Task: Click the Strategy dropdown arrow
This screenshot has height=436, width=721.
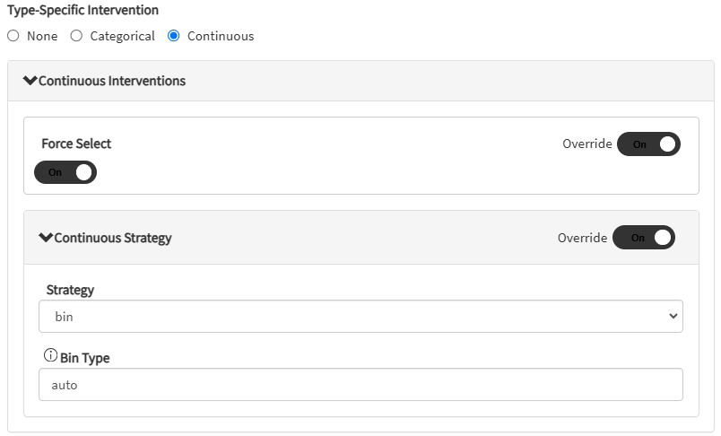Action: pyautogui.click(x=673, y=317)
